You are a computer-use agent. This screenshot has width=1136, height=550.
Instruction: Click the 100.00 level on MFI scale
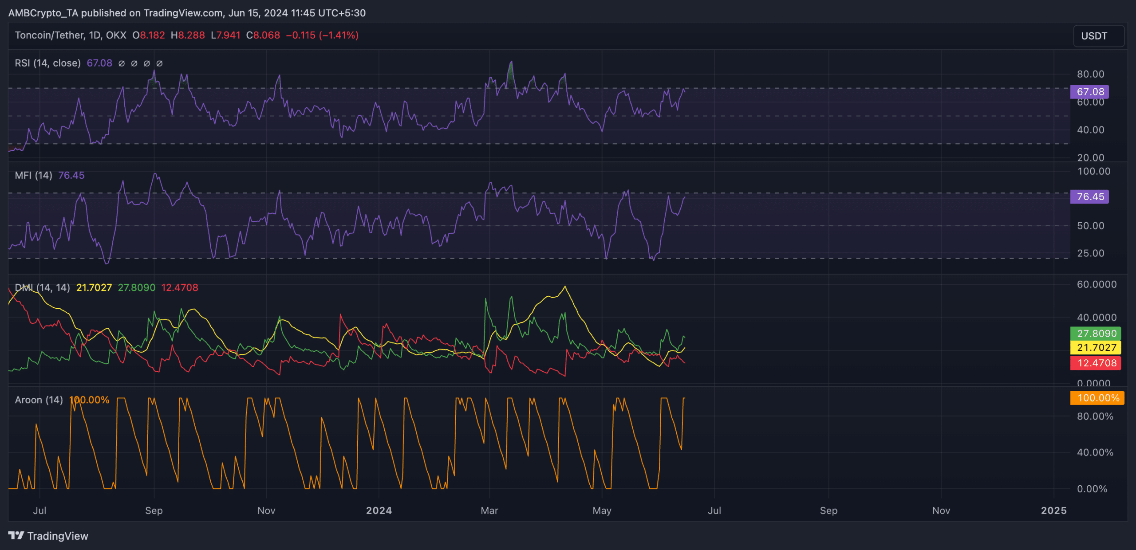click(1094, 171)
